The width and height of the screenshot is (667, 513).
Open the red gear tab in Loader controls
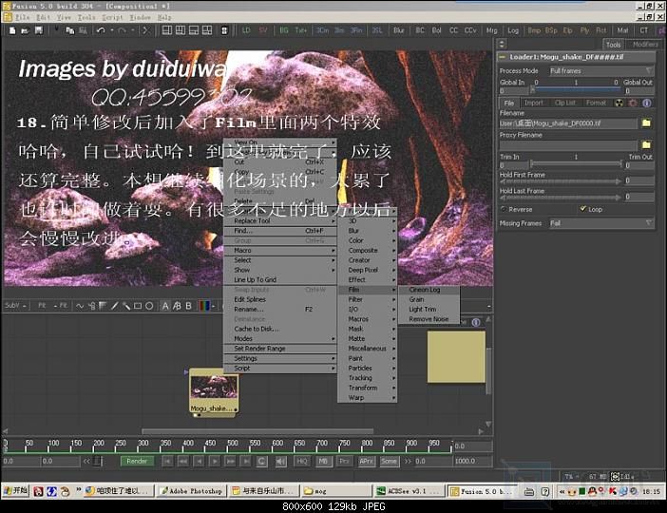pos(633,103)
